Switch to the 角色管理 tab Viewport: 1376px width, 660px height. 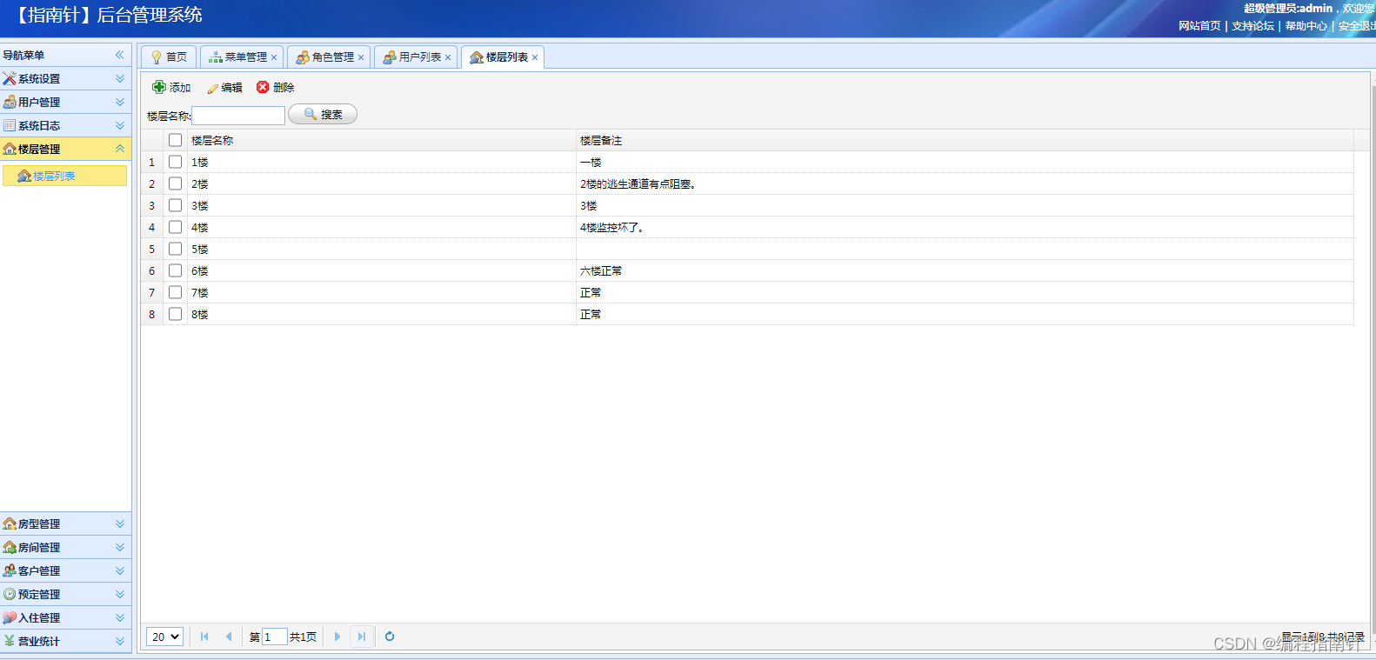[x=329, y=57]
